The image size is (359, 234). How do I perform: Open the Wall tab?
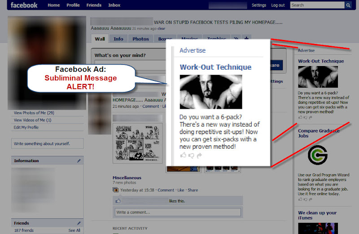[x=100, y=39]
